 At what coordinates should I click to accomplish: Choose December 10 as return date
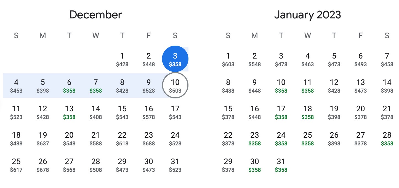pyautogui.click(x=175, y=85)
